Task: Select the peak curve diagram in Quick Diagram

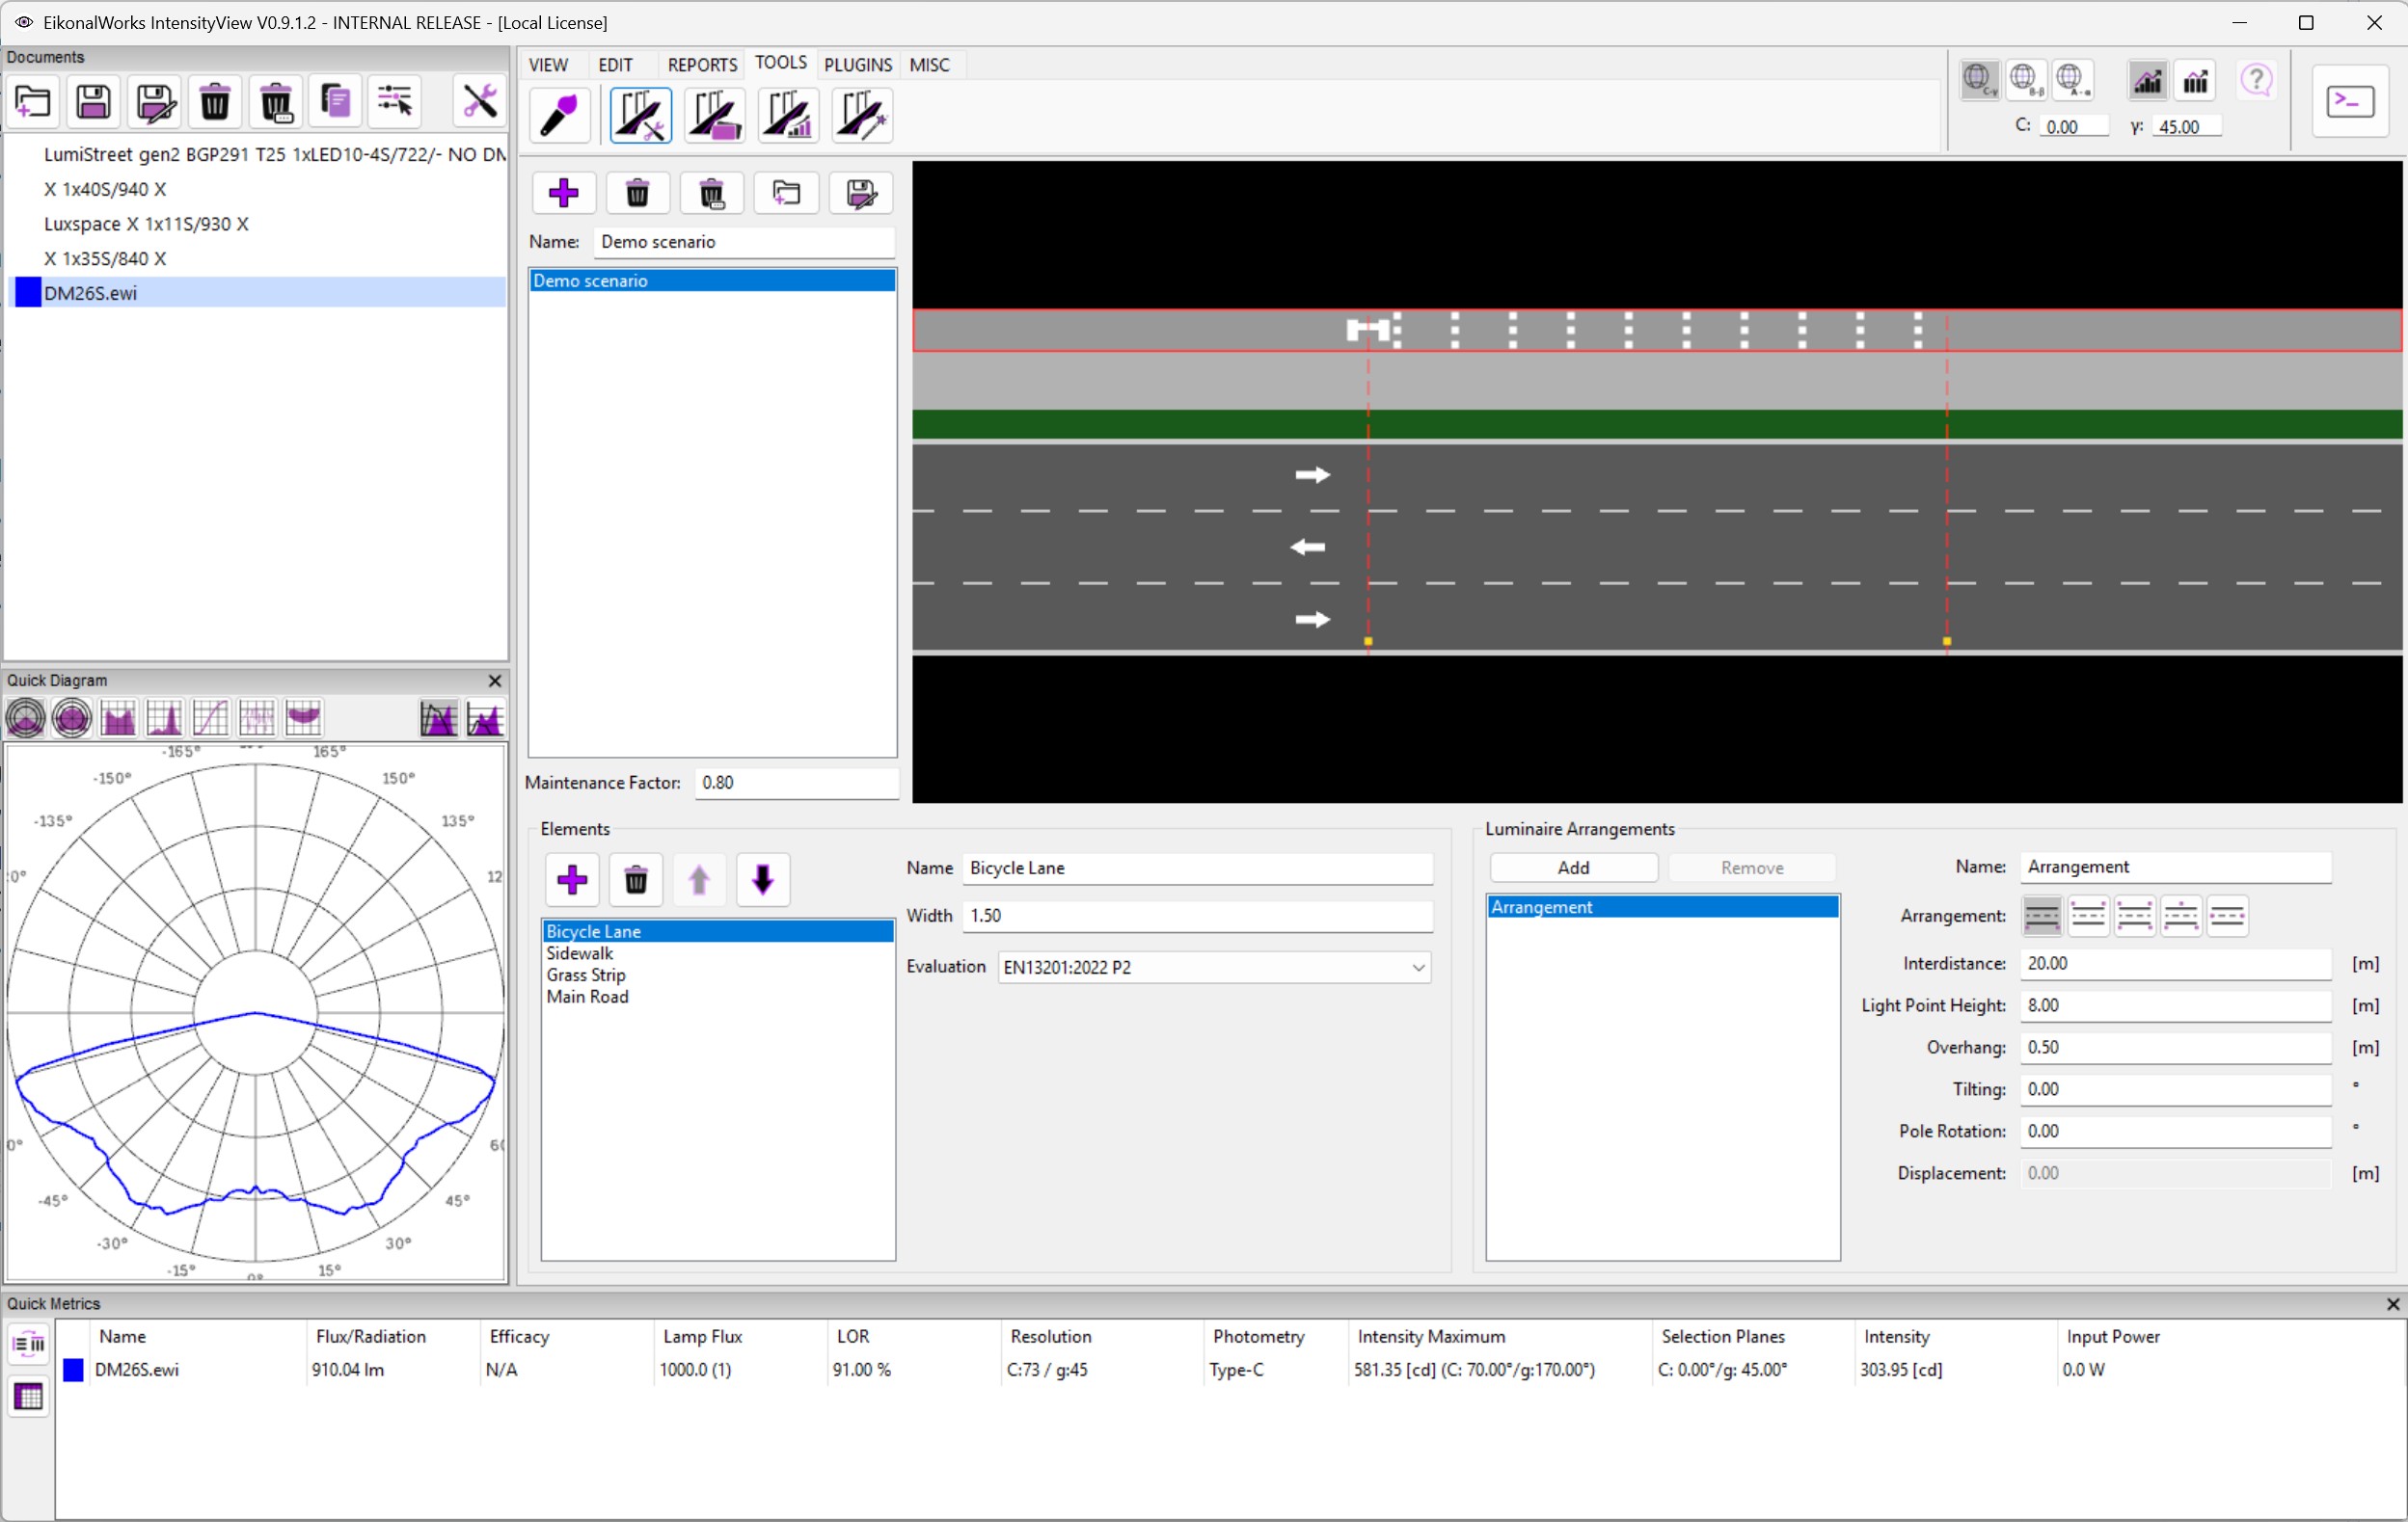Action: (164, 717)
